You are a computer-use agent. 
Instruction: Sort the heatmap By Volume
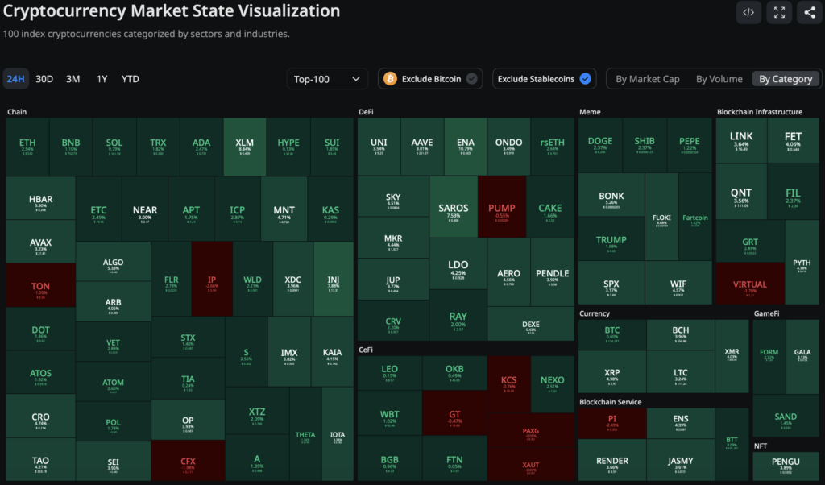tap(719, 78)
